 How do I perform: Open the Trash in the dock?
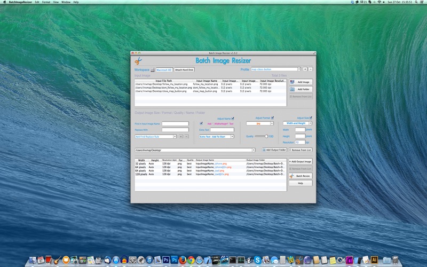395,260
